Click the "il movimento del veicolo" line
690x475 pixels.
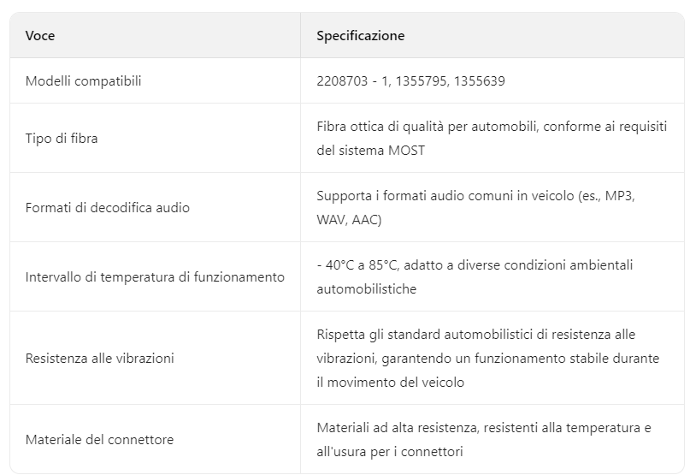390,383
